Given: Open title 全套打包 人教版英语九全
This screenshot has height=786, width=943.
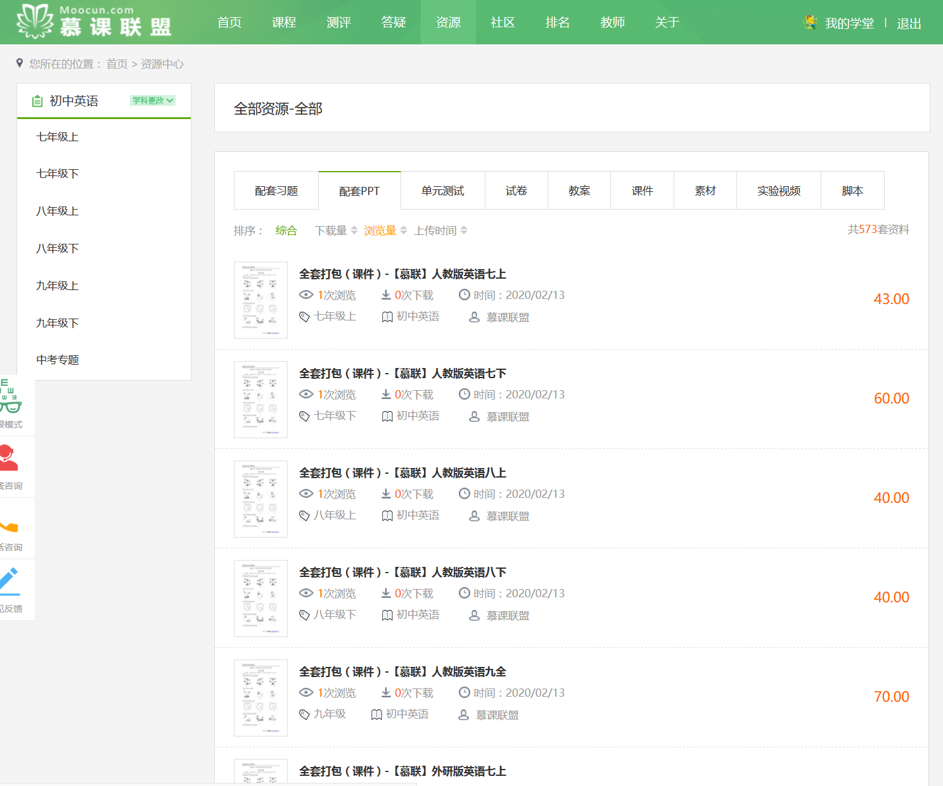Looking at the screenshot, I should 402,672.
